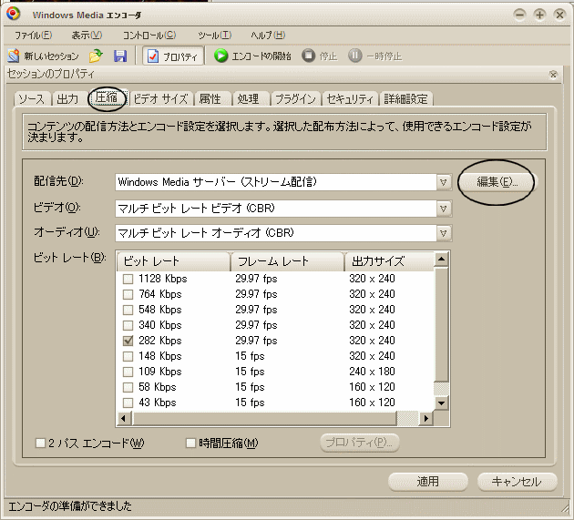Switch to the ビデオ サイズ tab
The width and height of the screenshot is (574, 520).
[160, 98]
